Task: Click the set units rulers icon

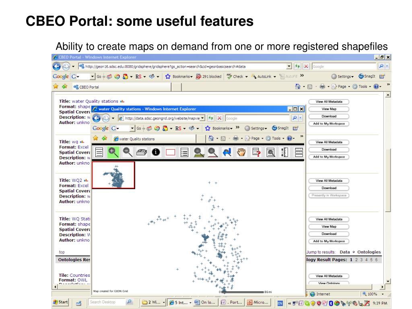Action: coord(299,152)
